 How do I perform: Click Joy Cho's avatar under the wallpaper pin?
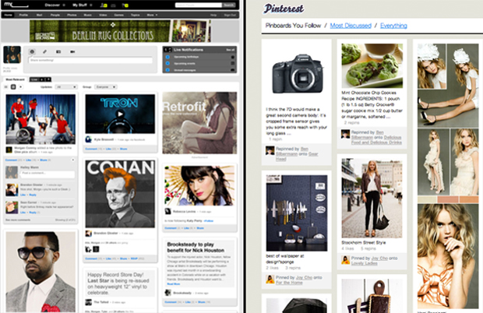(x=270, y=280)
